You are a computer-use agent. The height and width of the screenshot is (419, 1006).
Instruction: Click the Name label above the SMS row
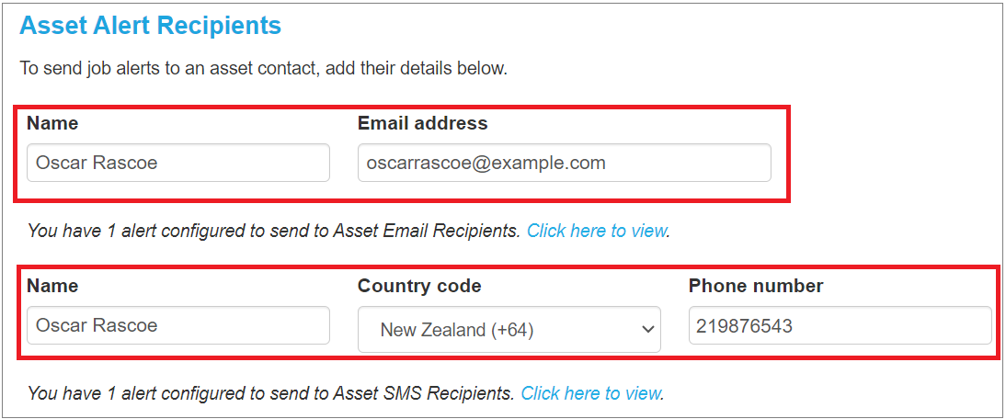pyautogui.click(x=52, y=286)
